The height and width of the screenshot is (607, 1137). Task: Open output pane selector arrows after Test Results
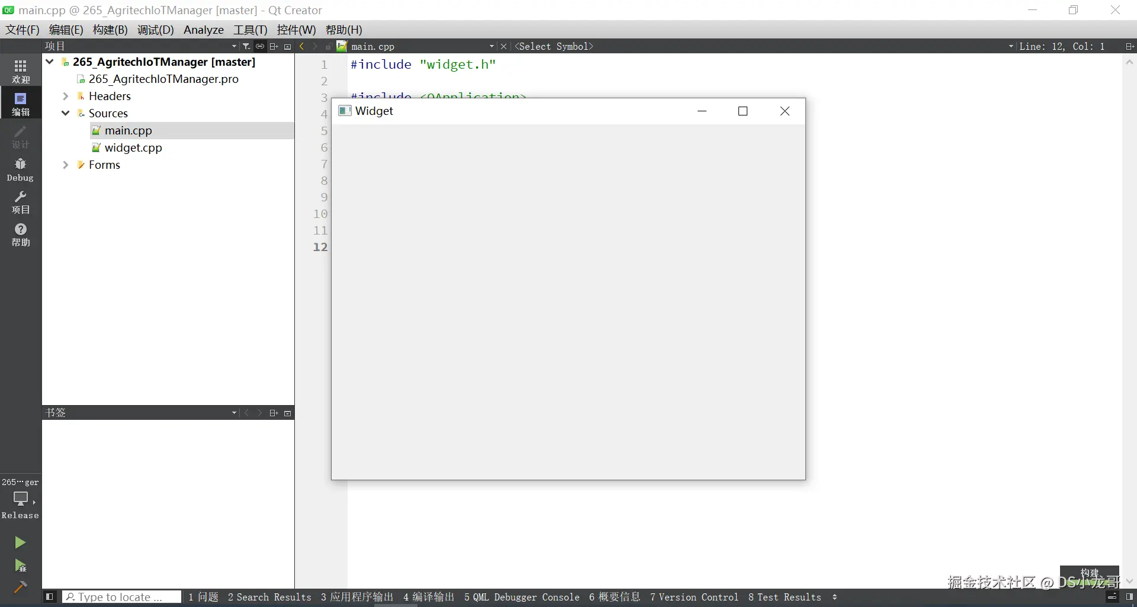tap(835, 597)
